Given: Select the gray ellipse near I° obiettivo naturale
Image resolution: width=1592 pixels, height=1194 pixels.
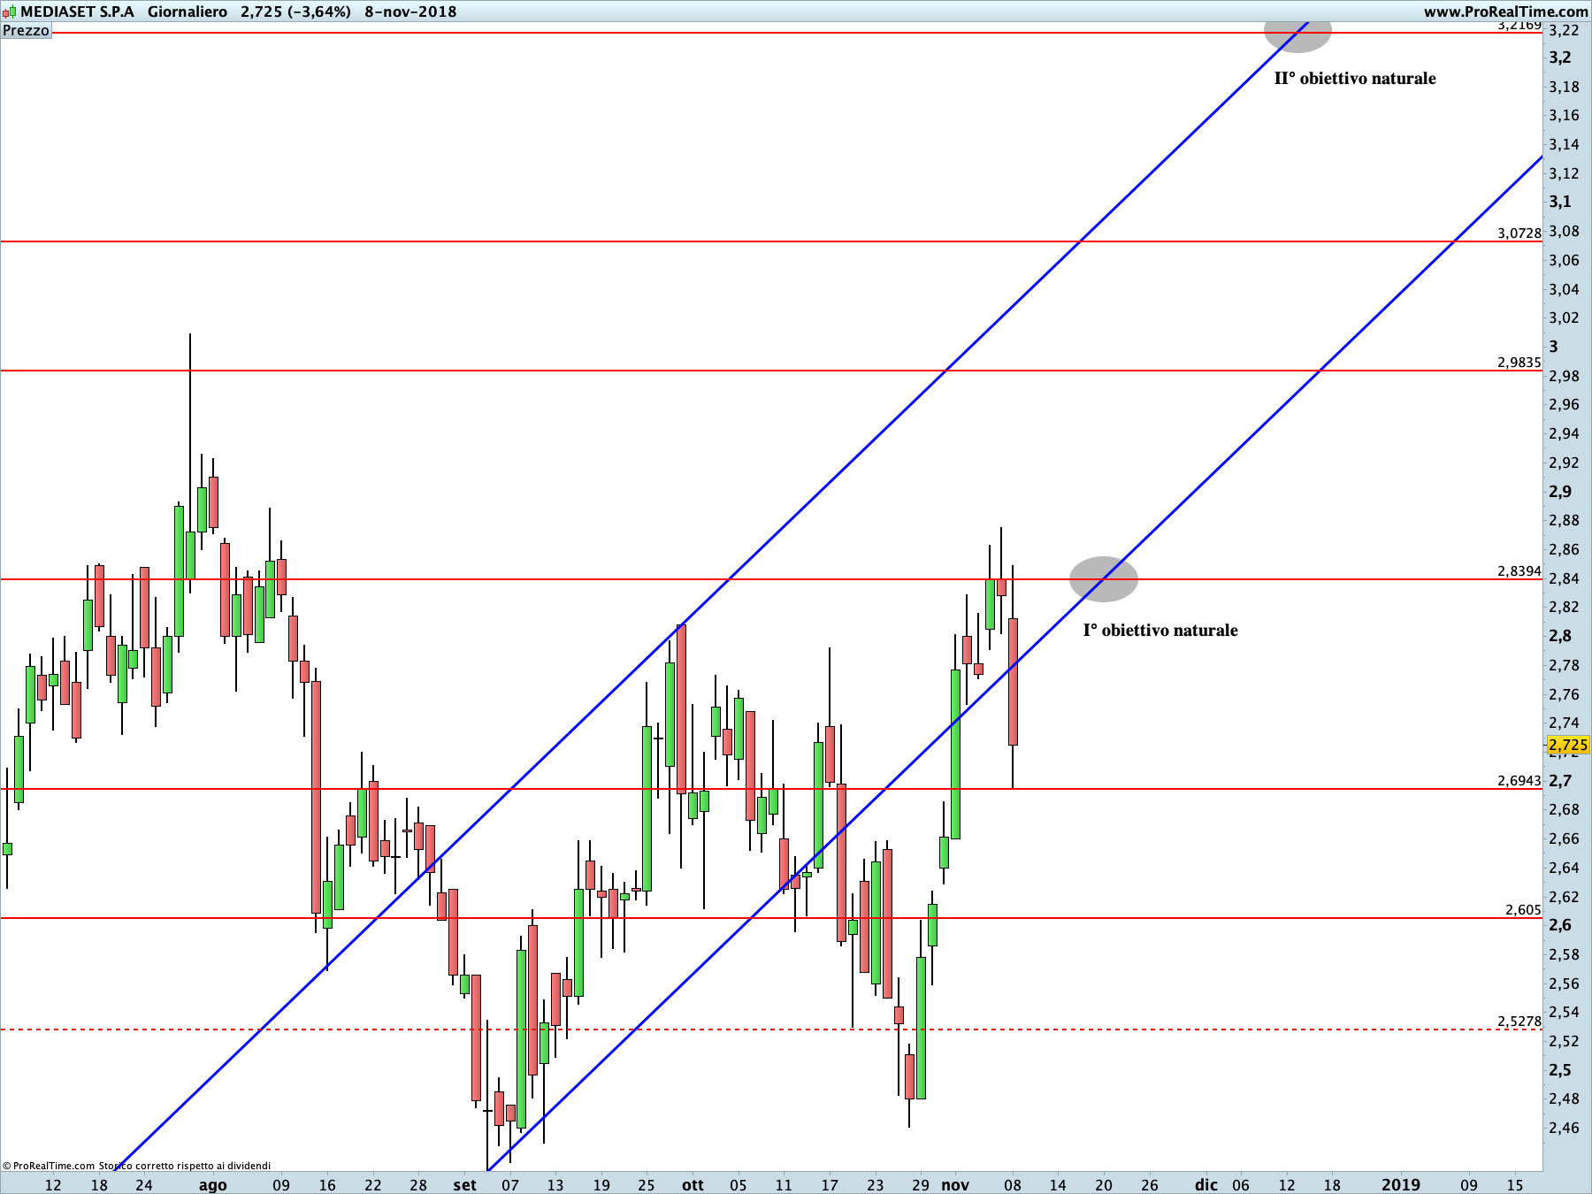Looking at the screenshot, I should [x=1104, y=579].
